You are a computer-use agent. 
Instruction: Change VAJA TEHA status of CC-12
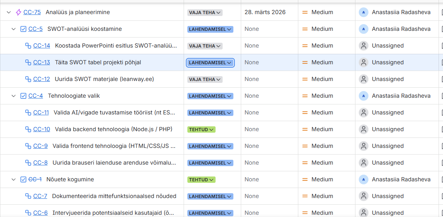tap(205, 79)
